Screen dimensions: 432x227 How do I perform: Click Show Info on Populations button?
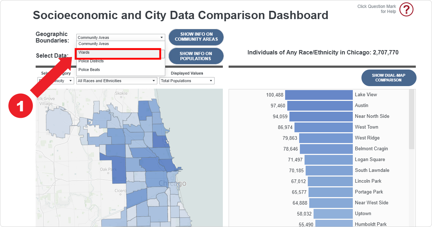click(196, 56)
